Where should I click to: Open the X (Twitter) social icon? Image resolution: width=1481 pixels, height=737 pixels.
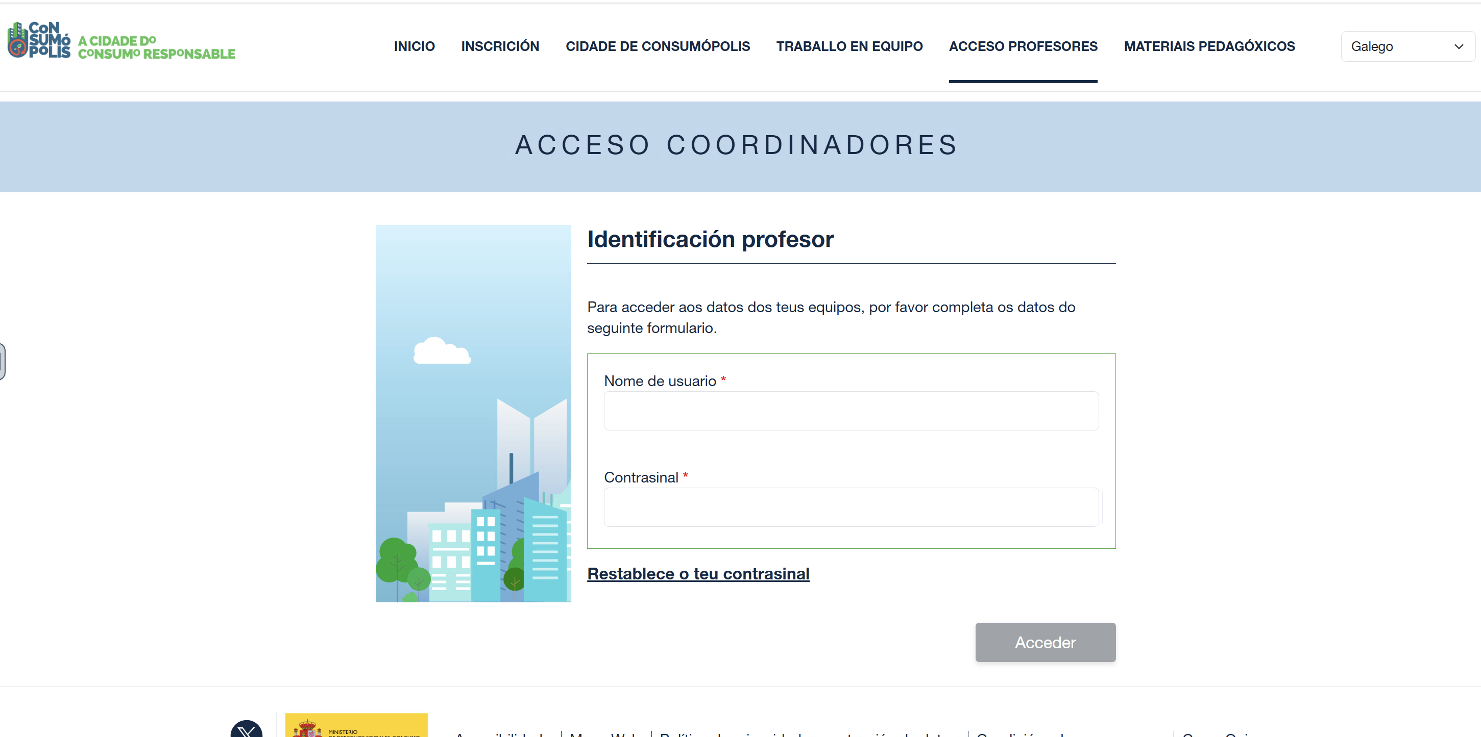click(x=247, y=728)
